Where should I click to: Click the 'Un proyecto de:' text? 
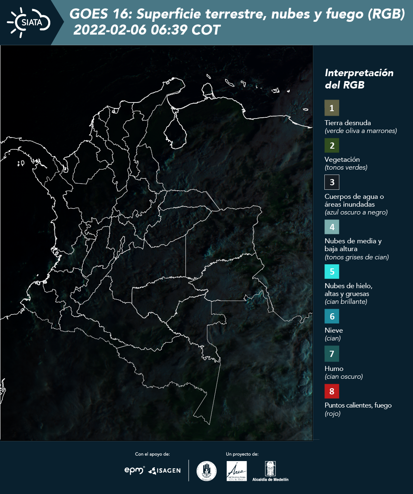coord(242,454)
